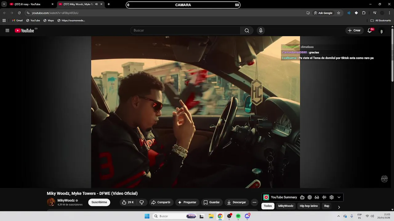Show more topic chips with right arrow
The height and width of the screenshot is (221, 394).
339,207
